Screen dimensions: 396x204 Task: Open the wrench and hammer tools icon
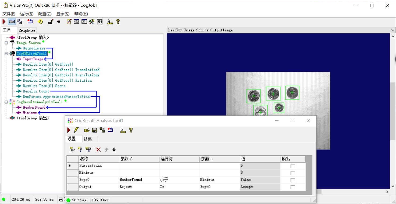(x=92, y=22)
